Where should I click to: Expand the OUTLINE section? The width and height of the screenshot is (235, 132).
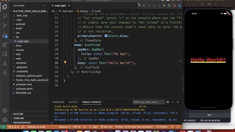(18, 114)
